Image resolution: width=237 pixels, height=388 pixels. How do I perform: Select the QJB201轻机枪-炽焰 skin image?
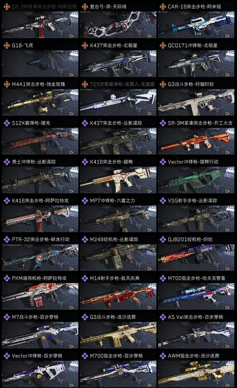(196, 257)
